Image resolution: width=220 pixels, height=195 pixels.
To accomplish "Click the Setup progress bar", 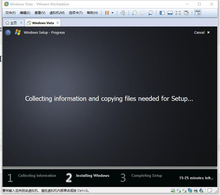I will coord(110,168).
